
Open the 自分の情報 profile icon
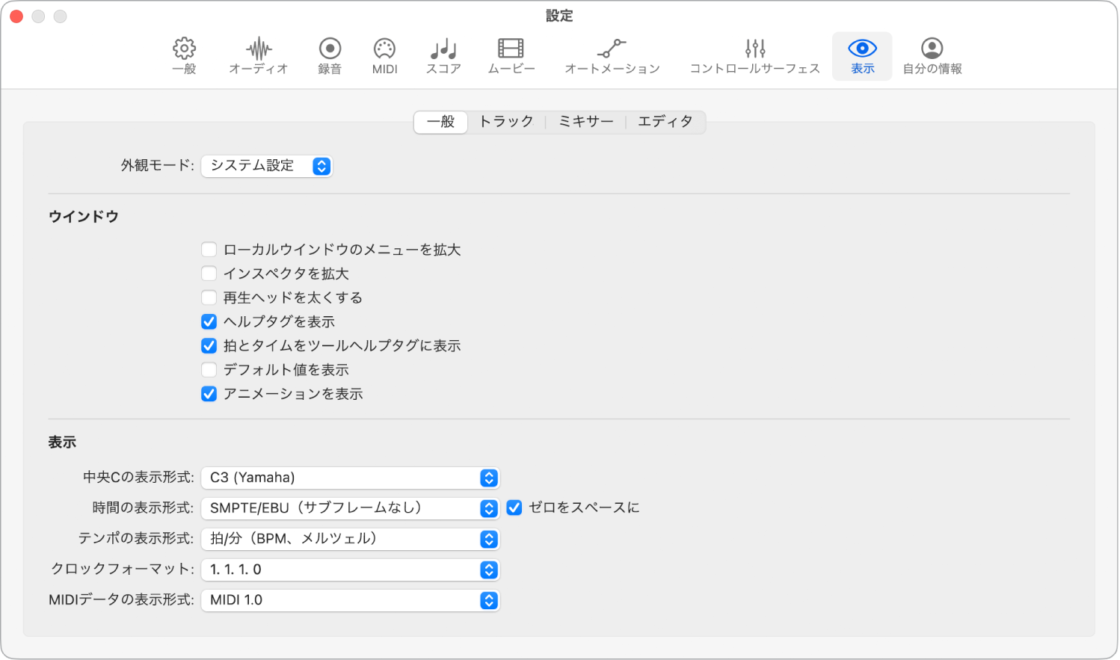click(x=931, y=55)
